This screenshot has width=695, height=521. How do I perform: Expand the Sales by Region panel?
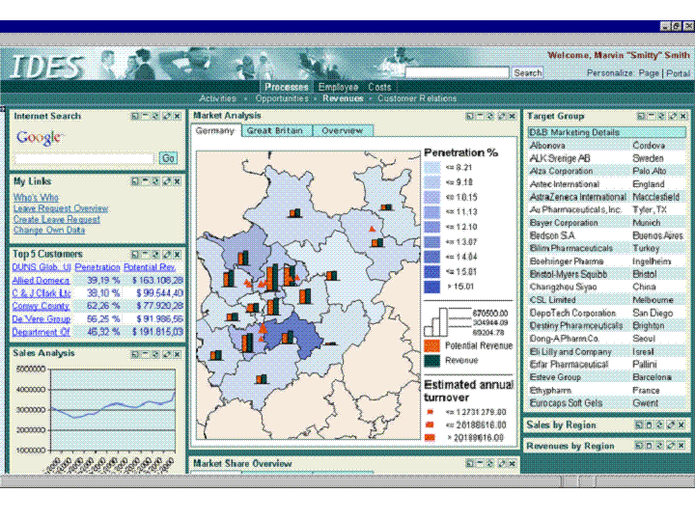[x=649, y=425]
